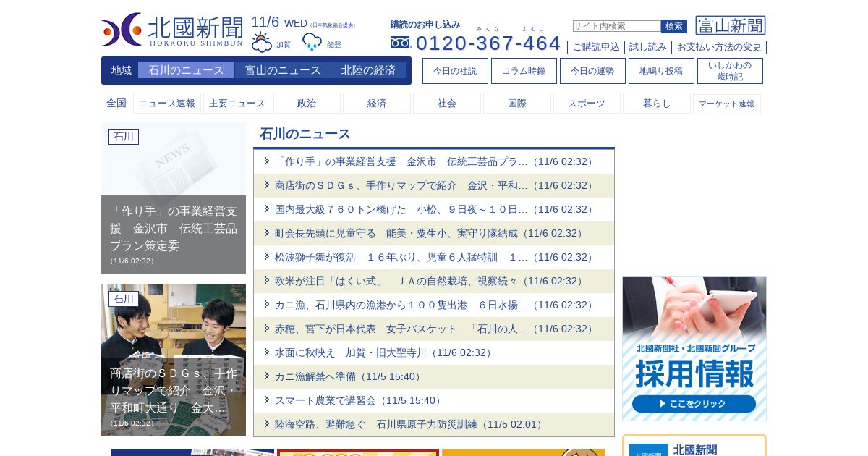
Task: Click the arrow bullet beside スマート農業 article
Action: tap(267, 400)
